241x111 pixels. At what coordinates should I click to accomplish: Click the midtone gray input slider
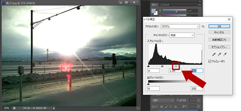pyautogui.click(x=176, y=66)
